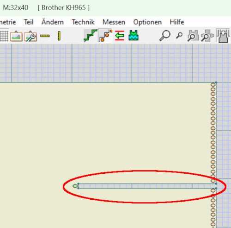Click the green stair-step outline icon
The height and width of the screenshot is (228, 231).
pos(91,36)
